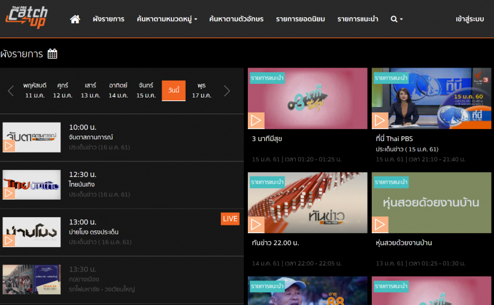Go to previous dates with left arrow
494x305 pixels.
11,91
